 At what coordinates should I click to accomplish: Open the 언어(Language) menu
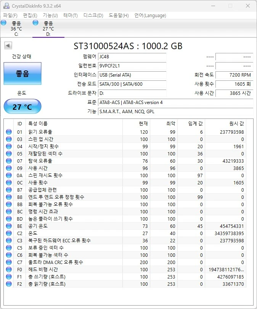[x=150, y=15]
